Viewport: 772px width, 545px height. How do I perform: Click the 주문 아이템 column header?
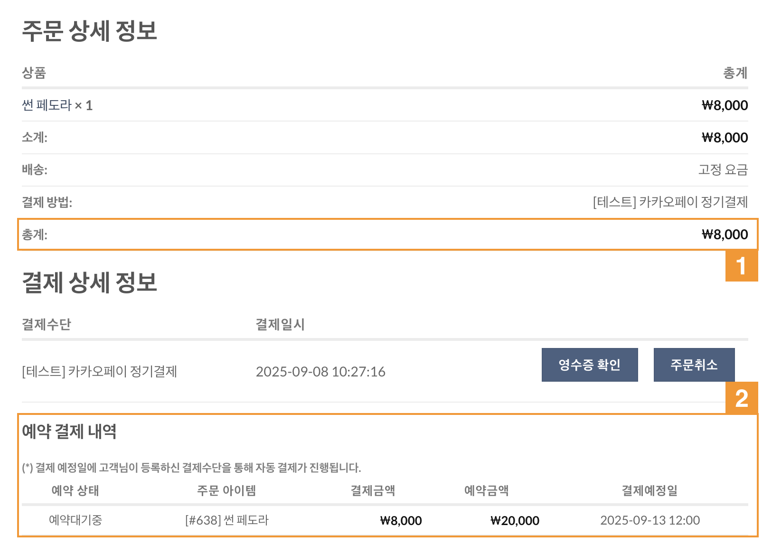pyautogui.click(x=226, y=490)
